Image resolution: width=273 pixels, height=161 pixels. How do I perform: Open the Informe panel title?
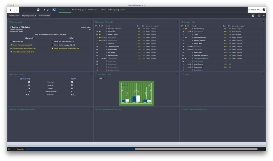[185, 74]
